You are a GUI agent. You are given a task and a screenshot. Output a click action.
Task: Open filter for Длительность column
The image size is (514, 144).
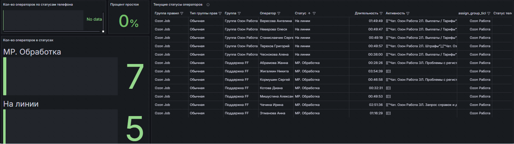(381, 13)
